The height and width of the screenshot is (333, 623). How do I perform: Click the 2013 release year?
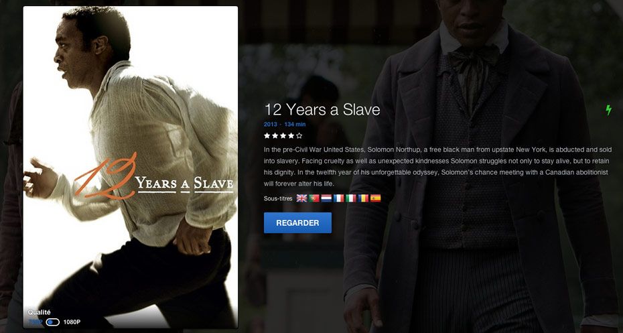[271, 125]
